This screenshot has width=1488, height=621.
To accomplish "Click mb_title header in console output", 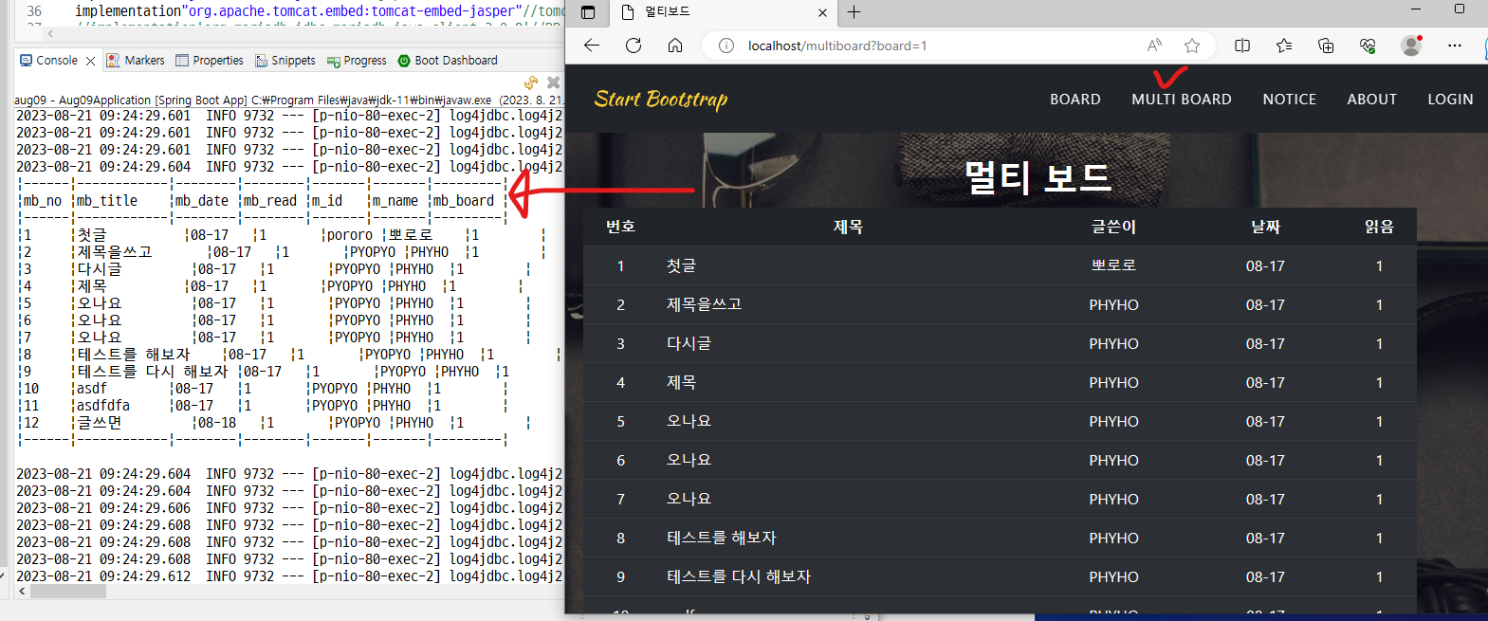I will 107,201.
